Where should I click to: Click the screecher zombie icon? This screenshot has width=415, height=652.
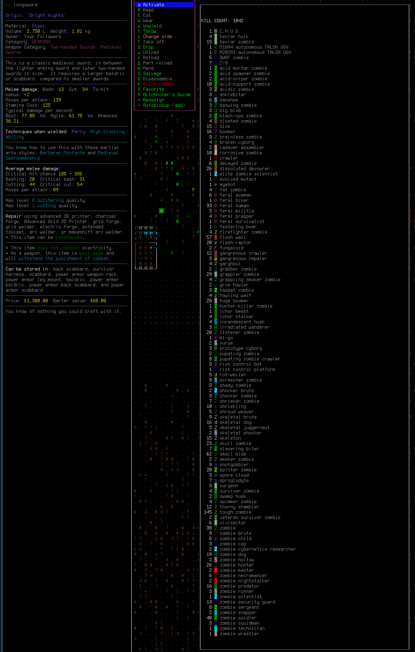(x=216, y=380)
